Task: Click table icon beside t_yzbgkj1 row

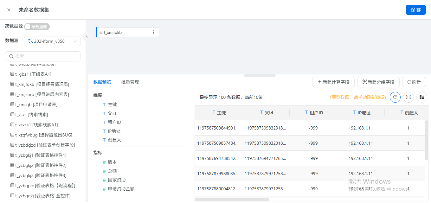Action: pyautogui.click(x=12, y=155)
